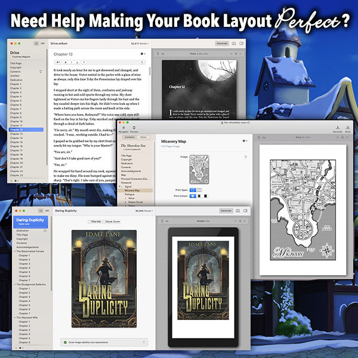The width and height of the screenshot is (358, 358).
Task: Click the book preview icon in Drive toolbar
Action: [235, 44]
